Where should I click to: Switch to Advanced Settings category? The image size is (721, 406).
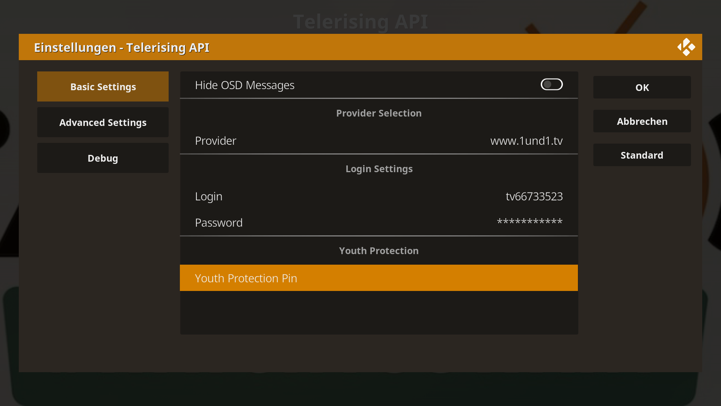click(x=103, y=122)
